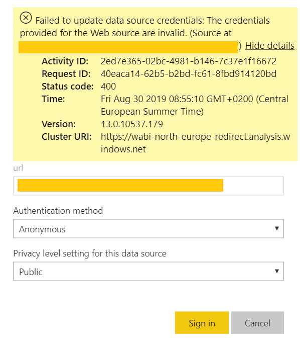Open the Authentication method dropdown
This screenshot has width=300, height=348.
148,229
